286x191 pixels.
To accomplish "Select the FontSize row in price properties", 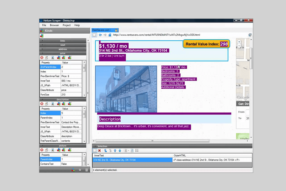I will [x=61, y=95].
